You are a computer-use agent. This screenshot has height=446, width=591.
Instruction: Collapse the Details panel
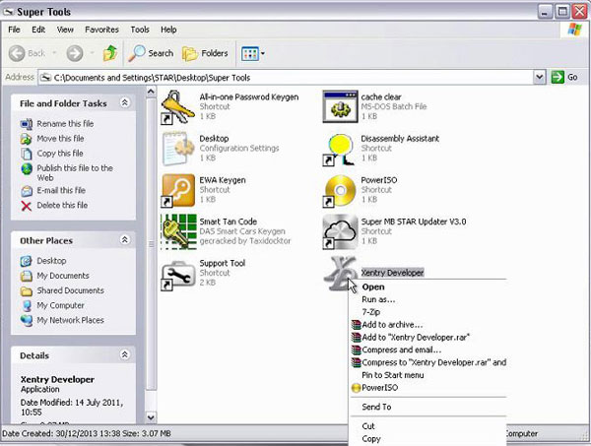124,354
